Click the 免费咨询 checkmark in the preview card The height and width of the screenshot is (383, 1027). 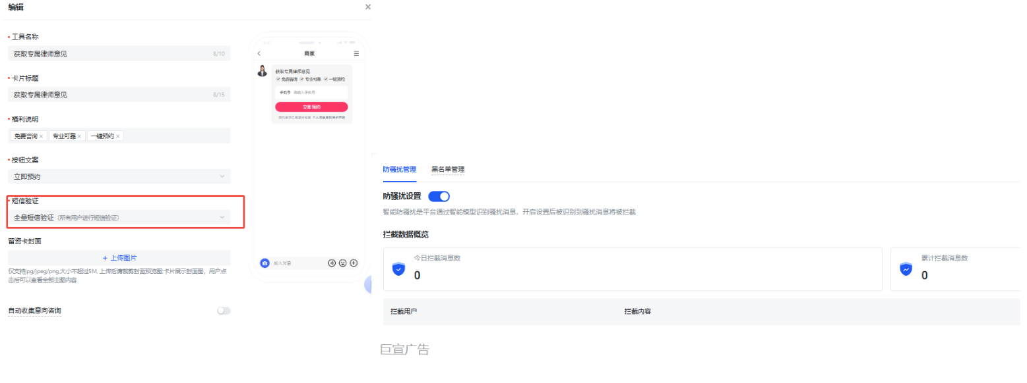278,79
